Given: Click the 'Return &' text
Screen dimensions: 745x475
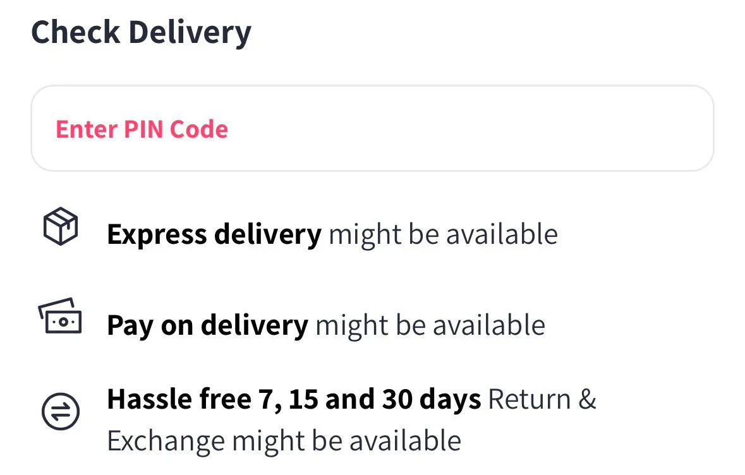Looking at the screenshot, I should coord(542,399).
